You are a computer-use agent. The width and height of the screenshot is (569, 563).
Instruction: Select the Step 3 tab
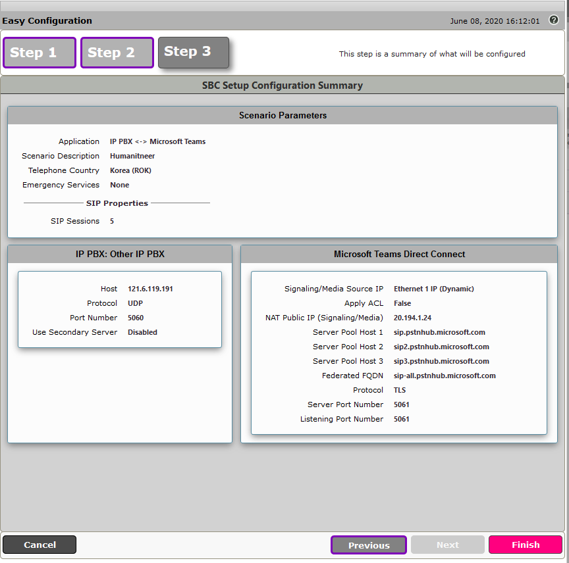pyautogui.click(x=194, y=52)
